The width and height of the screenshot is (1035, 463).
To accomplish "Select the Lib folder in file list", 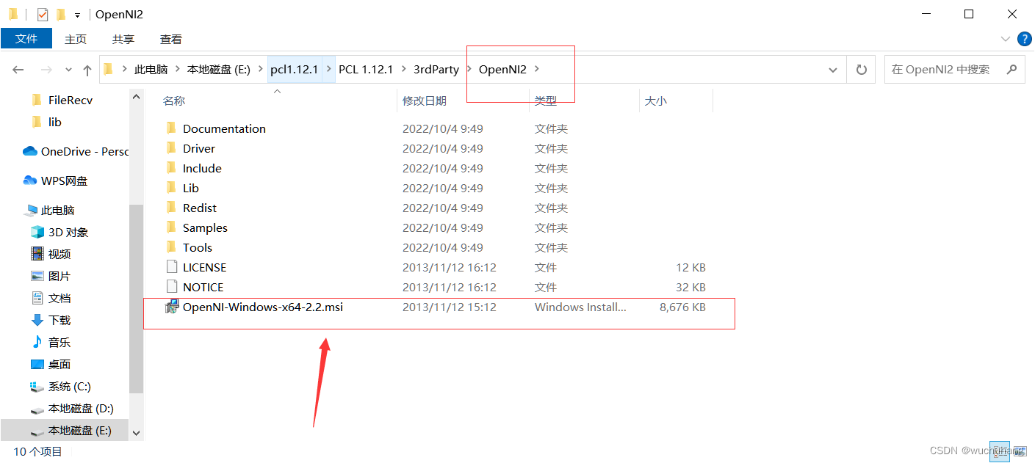I will [191, 188].
